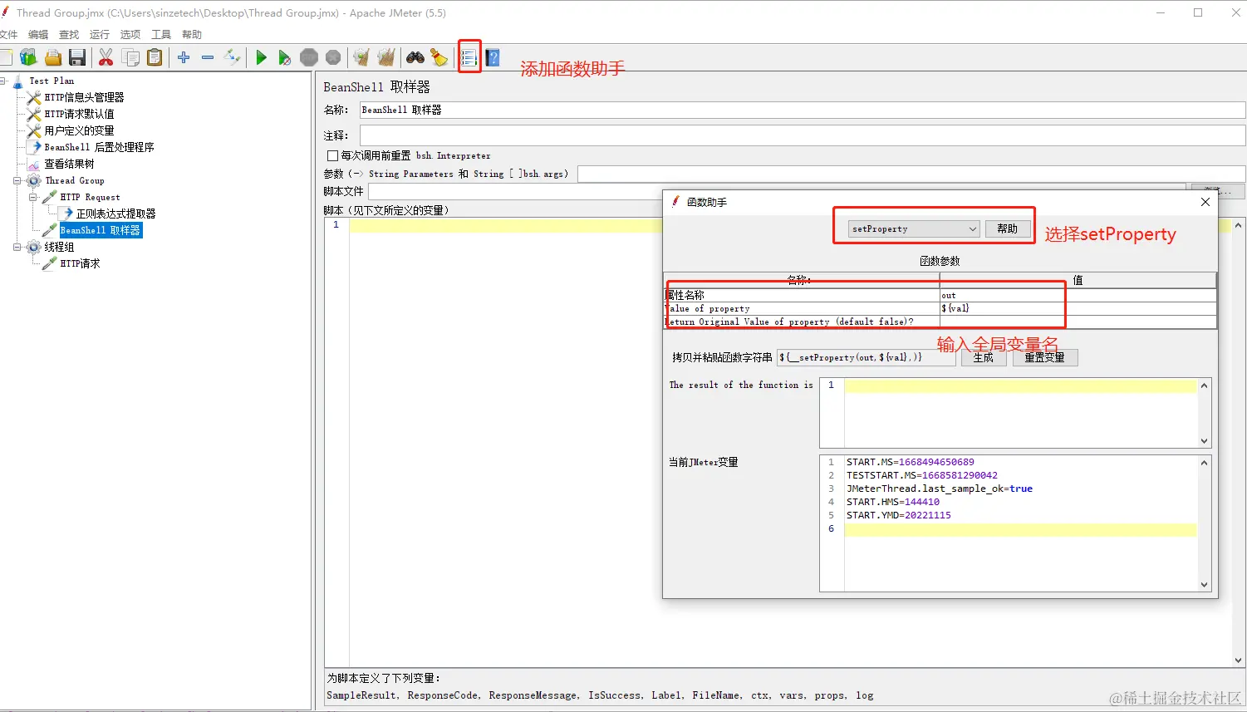Click the 参数 parameters input field
1247x712 pixels.
(911, 174)
